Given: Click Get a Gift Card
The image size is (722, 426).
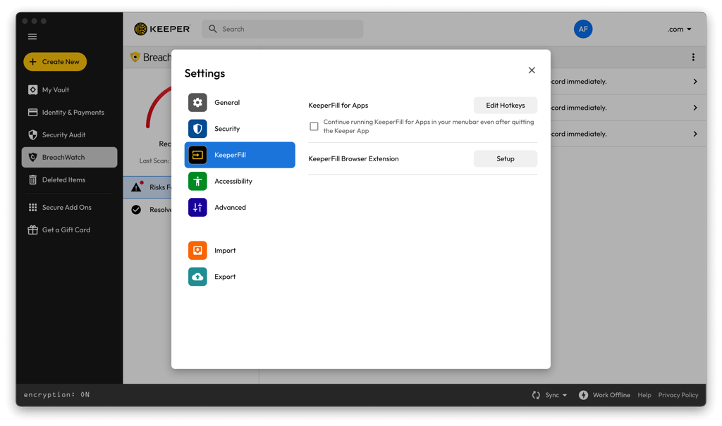Looking at the screenshot, I should 69,230.
